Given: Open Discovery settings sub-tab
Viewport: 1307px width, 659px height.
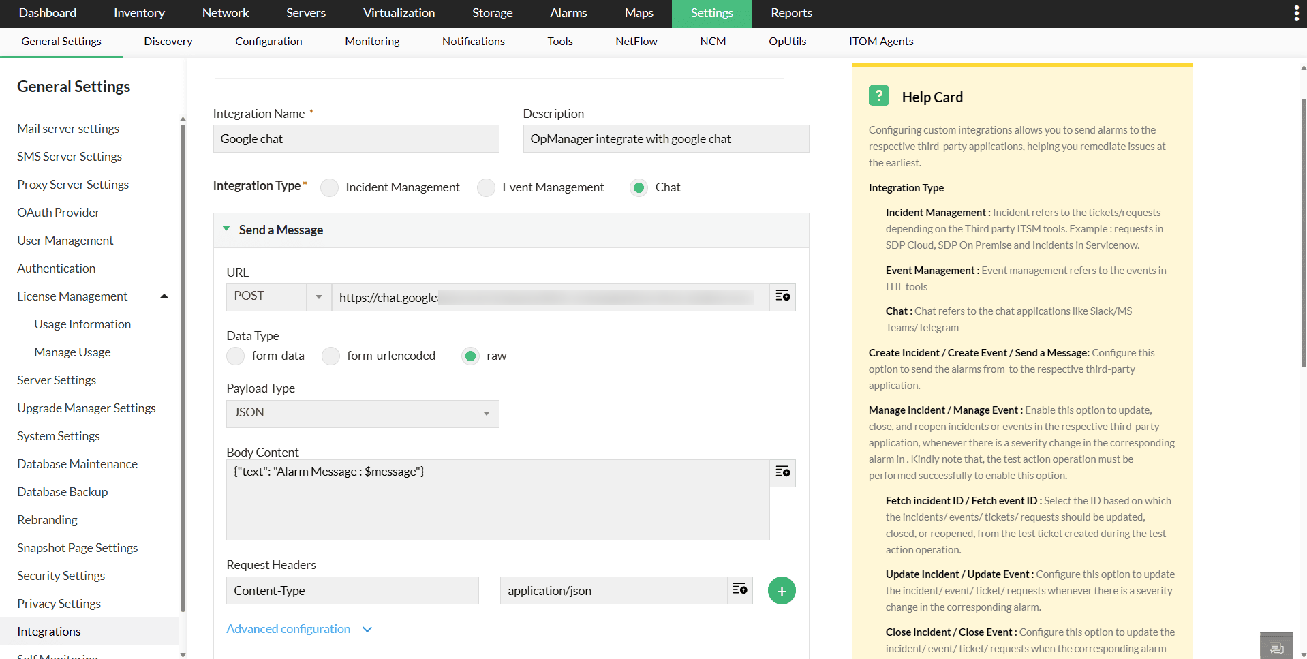Looking at the screenshot, I should [168, 42].
